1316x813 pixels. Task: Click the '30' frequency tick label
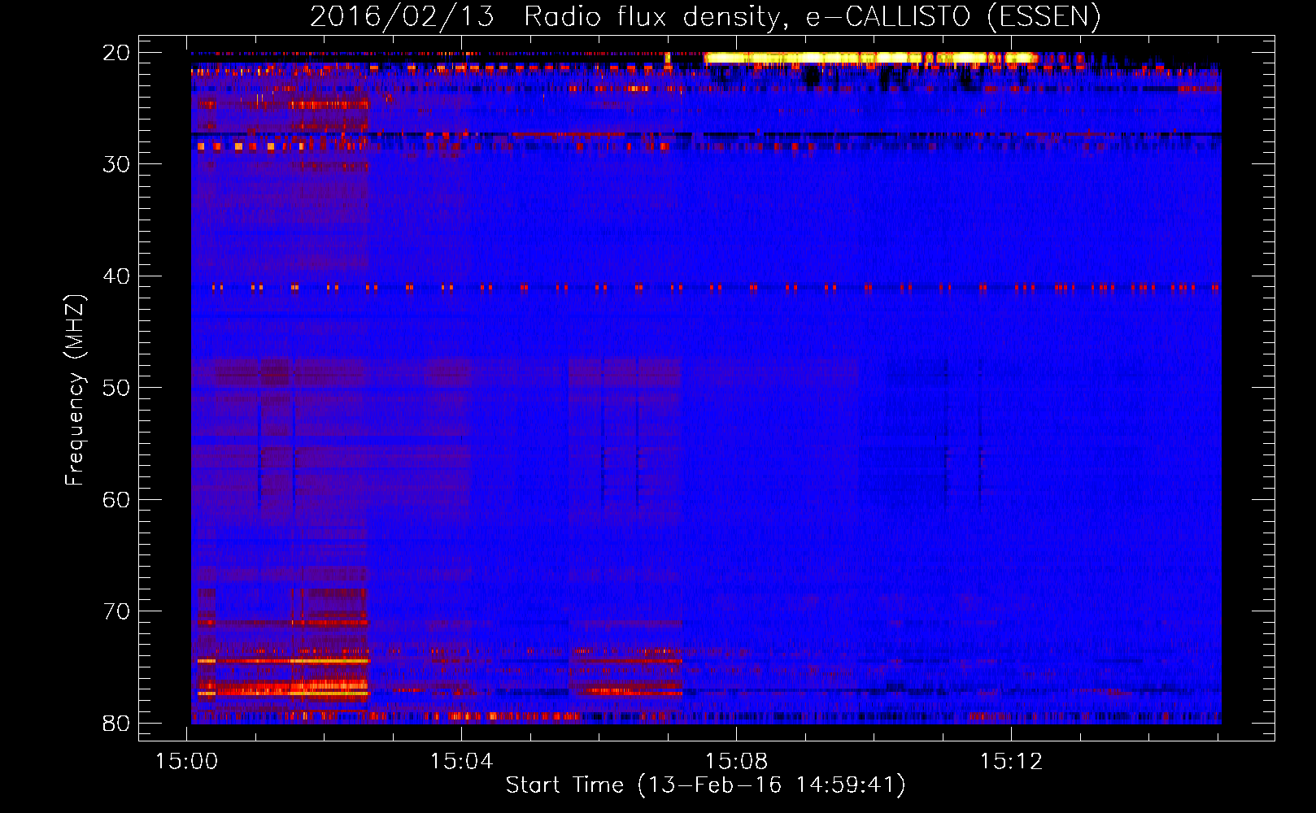(x=116, y=164)
